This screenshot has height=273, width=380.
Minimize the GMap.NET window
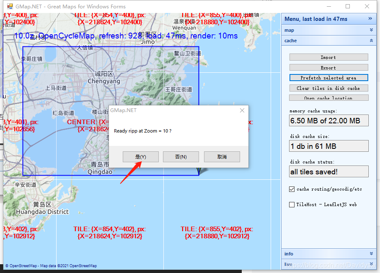pyautogui.click(x=328, y=7)
